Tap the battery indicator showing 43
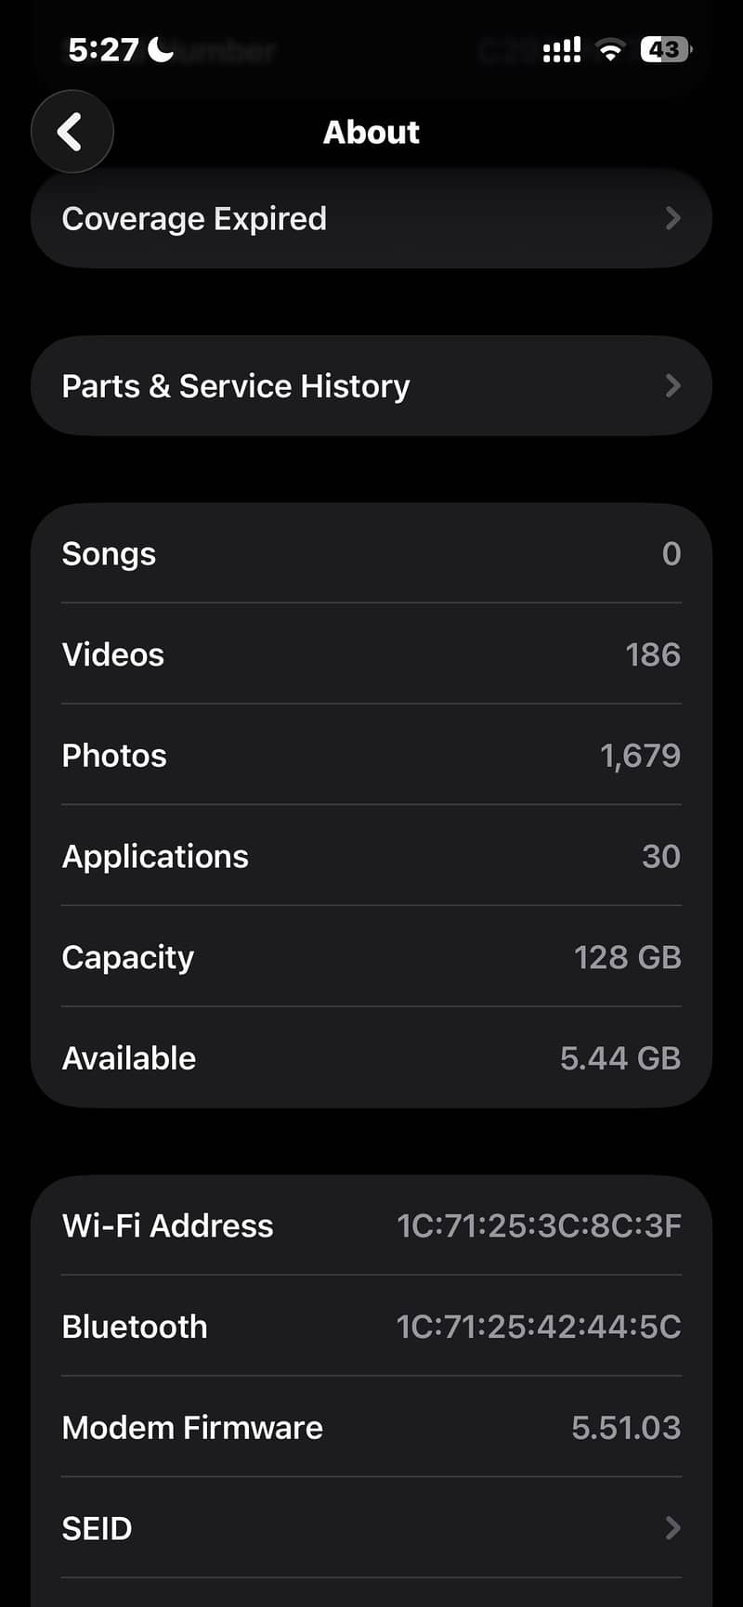Screen dimensions: 743x1607 (665, 49)
